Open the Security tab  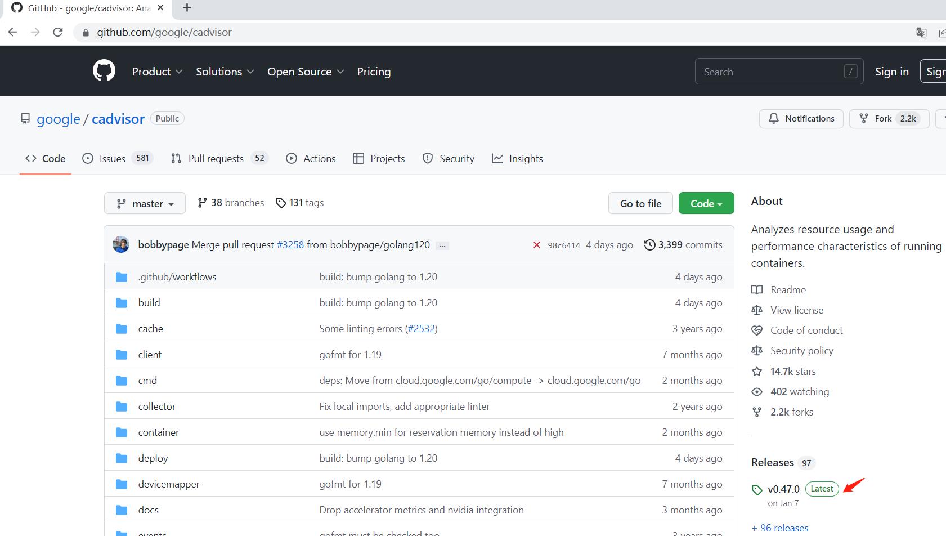(x=449, y=159)
